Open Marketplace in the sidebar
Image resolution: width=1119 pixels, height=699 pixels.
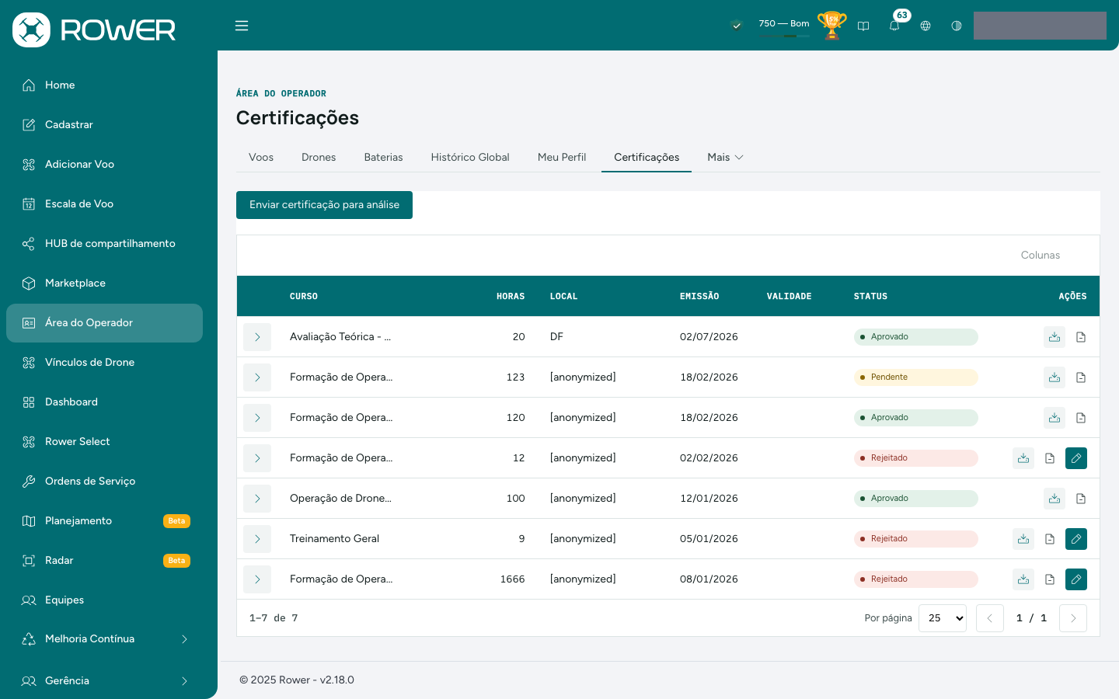click(104, 283)
